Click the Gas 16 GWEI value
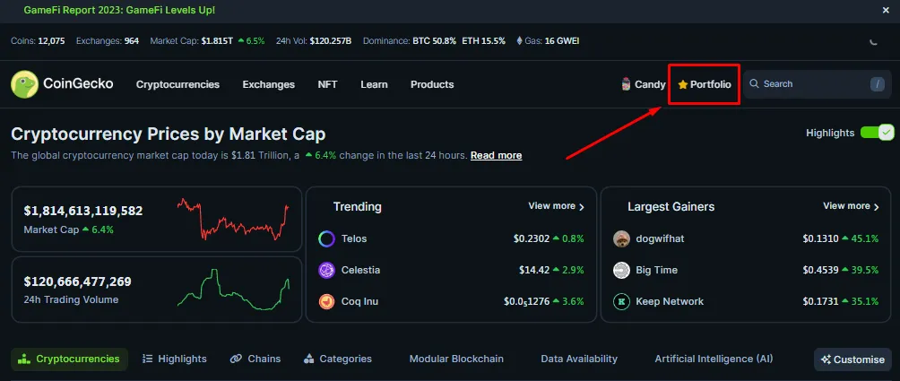 tap(562, 40)
